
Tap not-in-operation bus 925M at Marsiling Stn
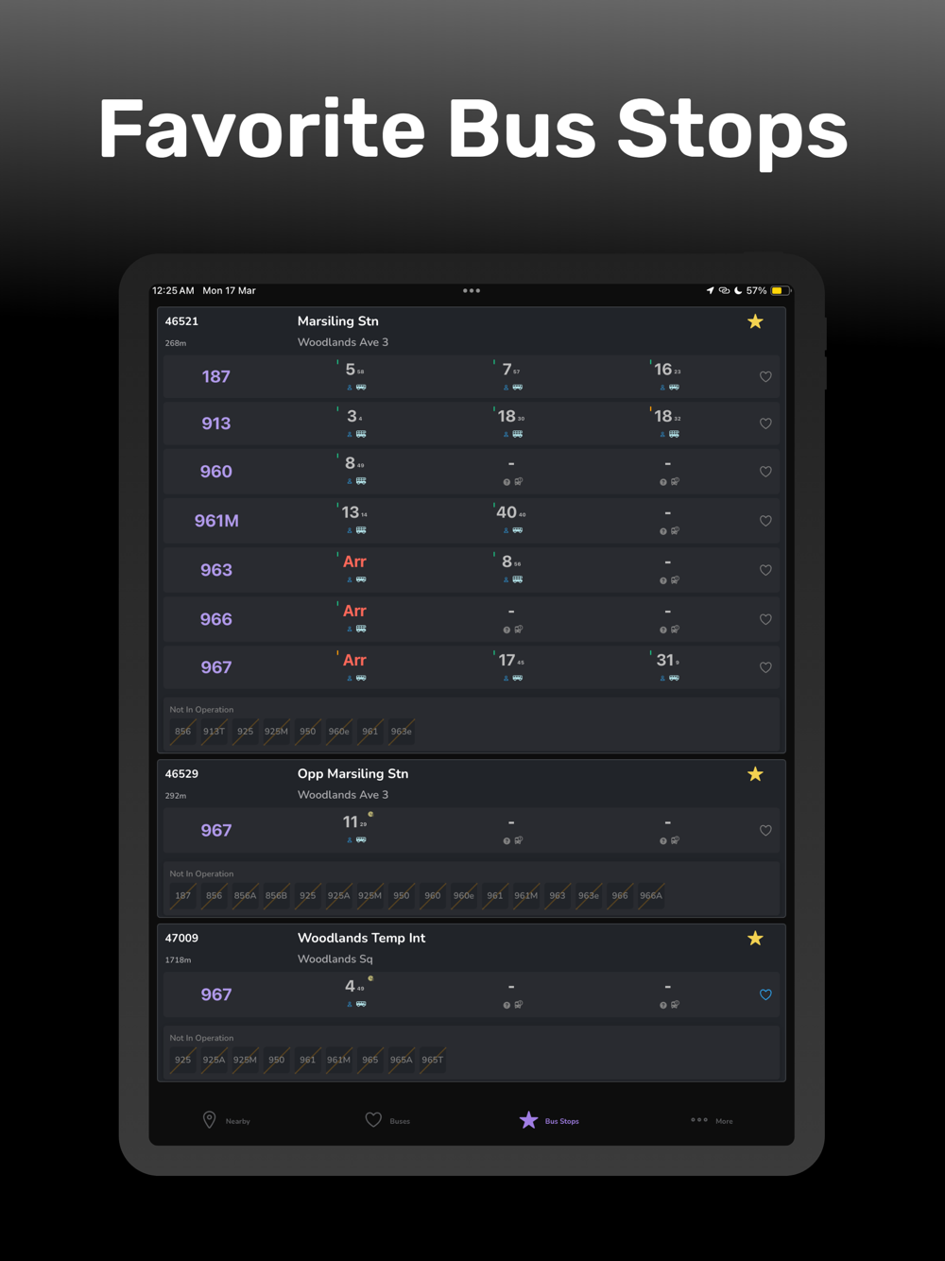click(x=276, y=732)
